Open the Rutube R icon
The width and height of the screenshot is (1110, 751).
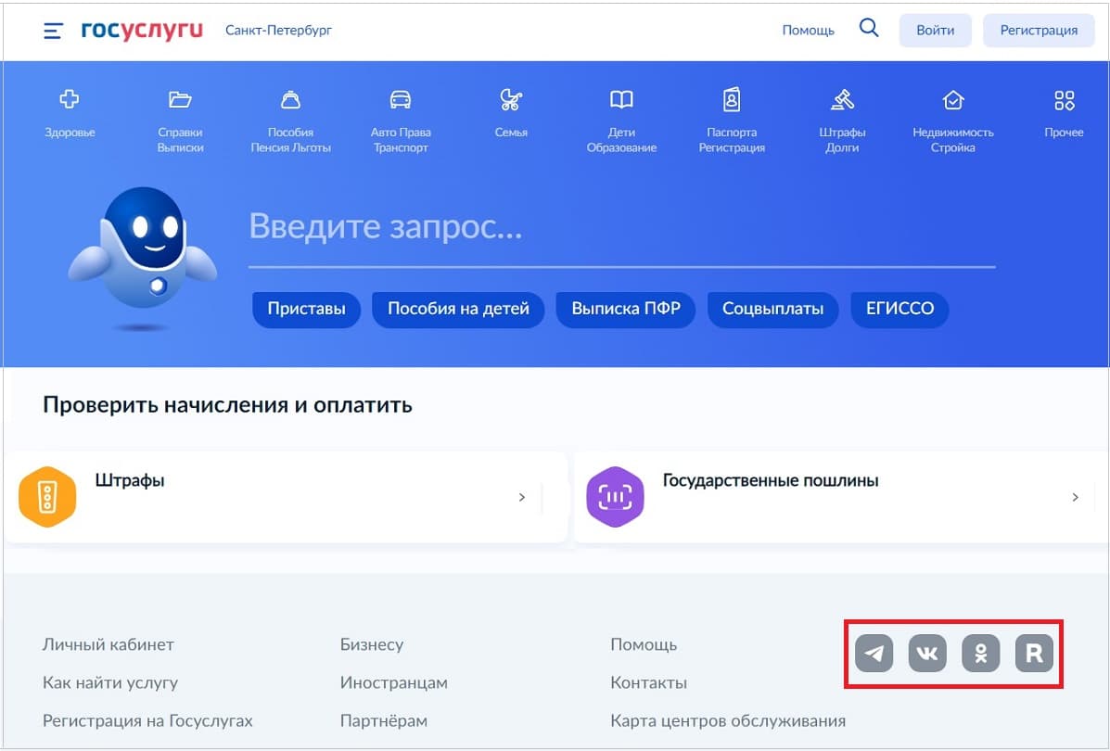click(1035, 654)
